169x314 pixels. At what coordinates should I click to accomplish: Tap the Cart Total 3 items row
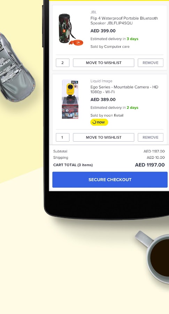point(109,165)
